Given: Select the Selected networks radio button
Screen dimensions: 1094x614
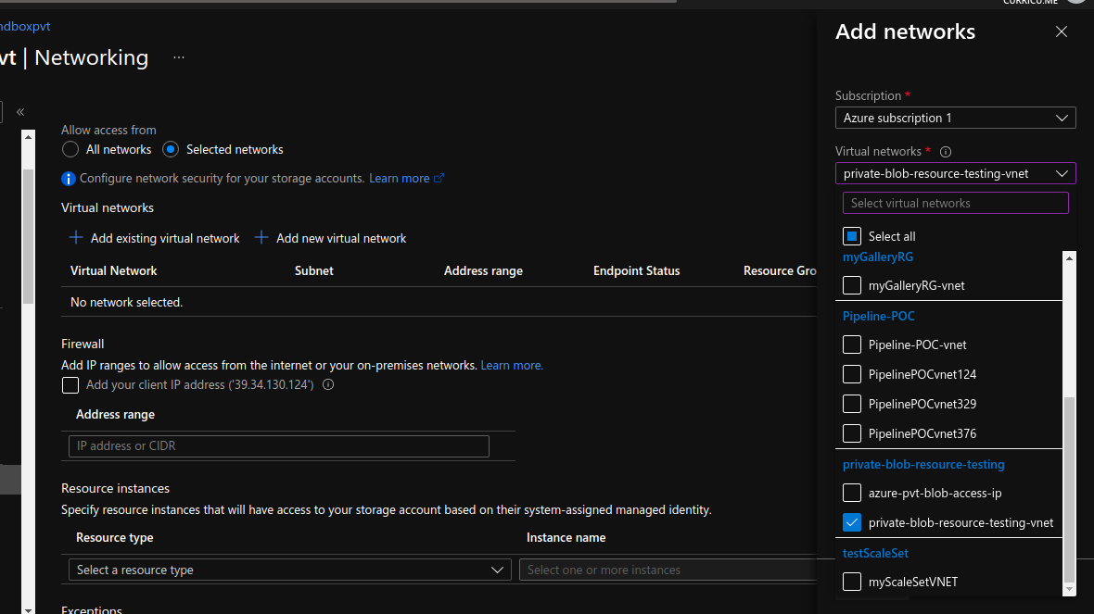Looking at the screenshot, I should click(x=171, y=149).
